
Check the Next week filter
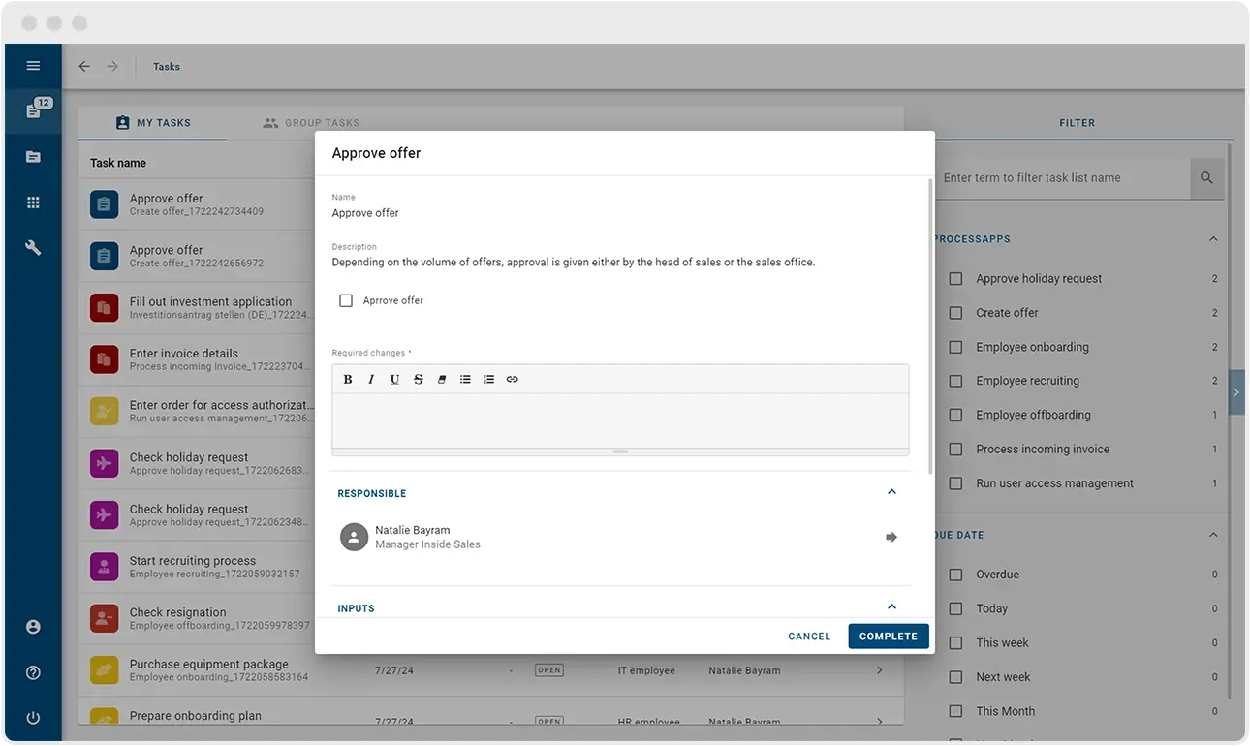point(955,677)
